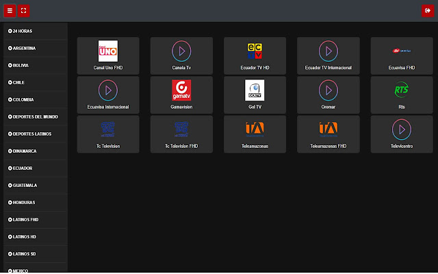The height and width of the screenshot is (274, 438).
Task: Toggle fullscreen mode icon
Action: [24, 11]
